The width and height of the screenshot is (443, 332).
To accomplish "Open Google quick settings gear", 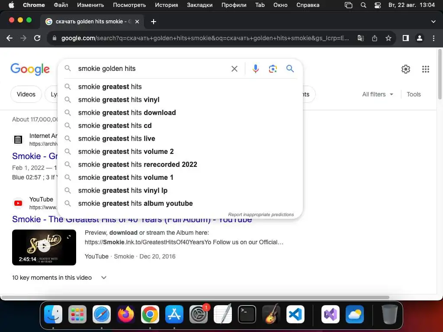I will point(406,69).
